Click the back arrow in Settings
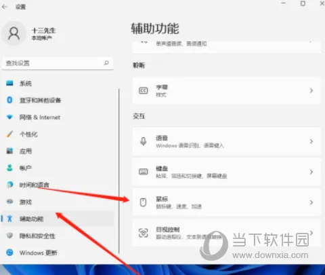The width and height of the screenshot is (325, 275). tap(5, 7)
